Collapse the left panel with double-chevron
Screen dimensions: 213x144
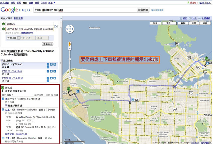[61, 18]
